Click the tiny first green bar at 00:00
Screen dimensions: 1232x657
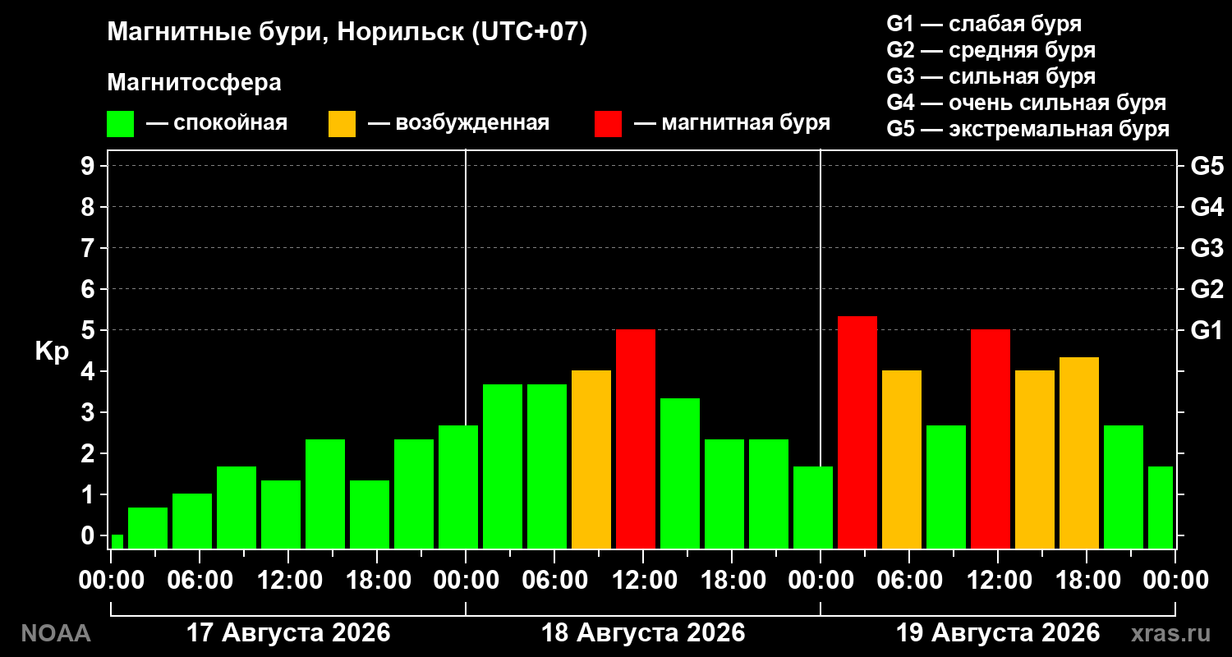point(117,541)
